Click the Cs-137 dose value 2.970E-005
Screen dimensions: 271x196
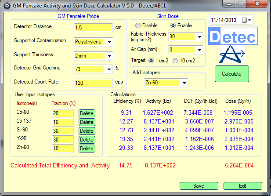239,122
